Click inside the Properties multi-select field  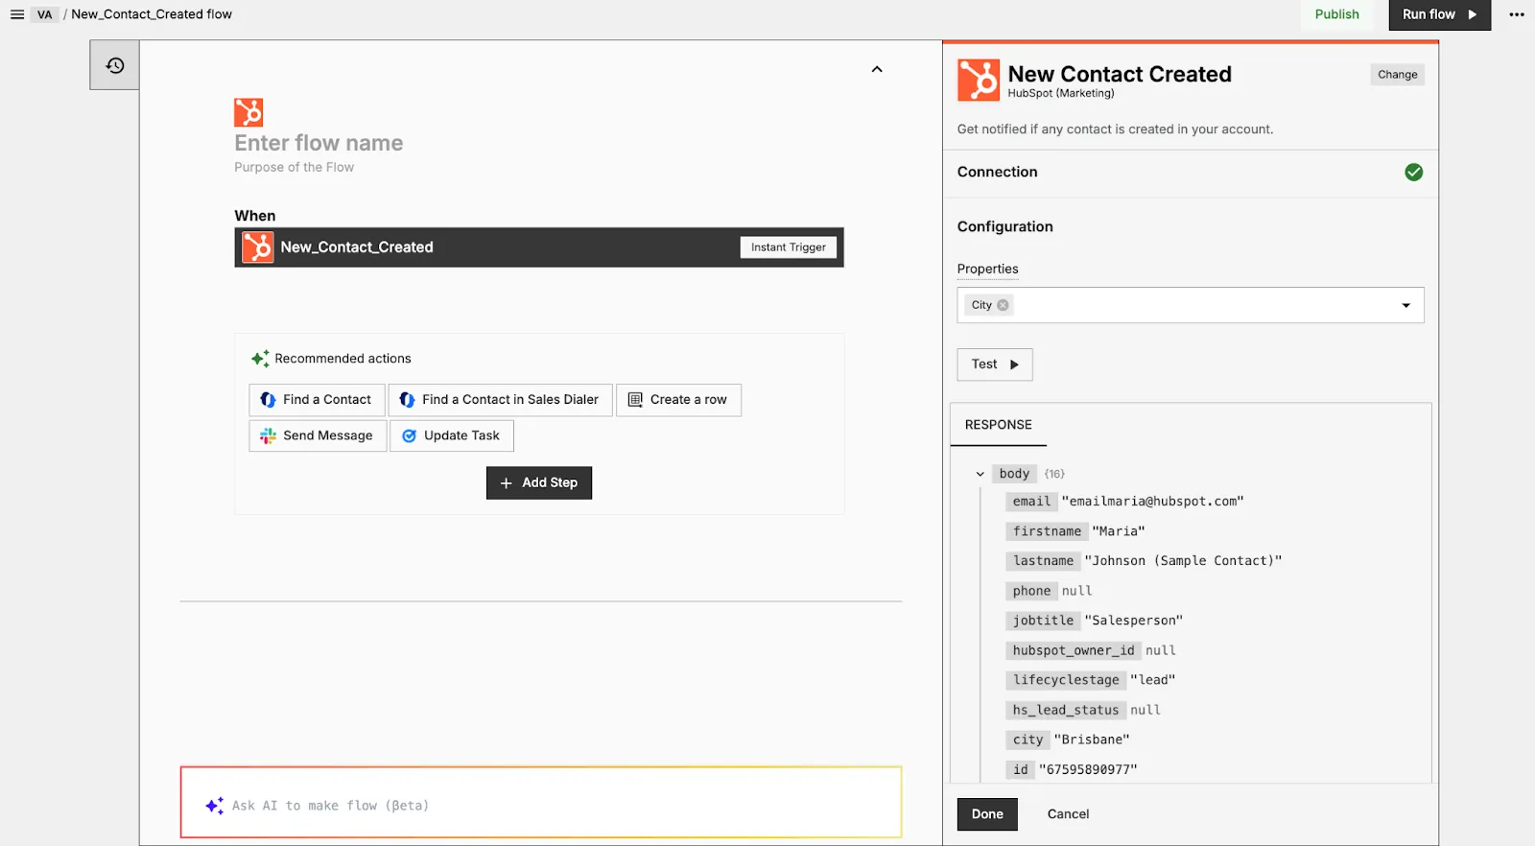click(1191, 305)
